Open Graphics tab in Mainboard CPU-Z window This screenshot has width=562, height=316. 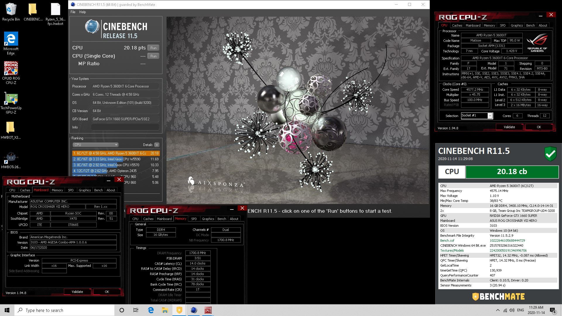point(85,190)
